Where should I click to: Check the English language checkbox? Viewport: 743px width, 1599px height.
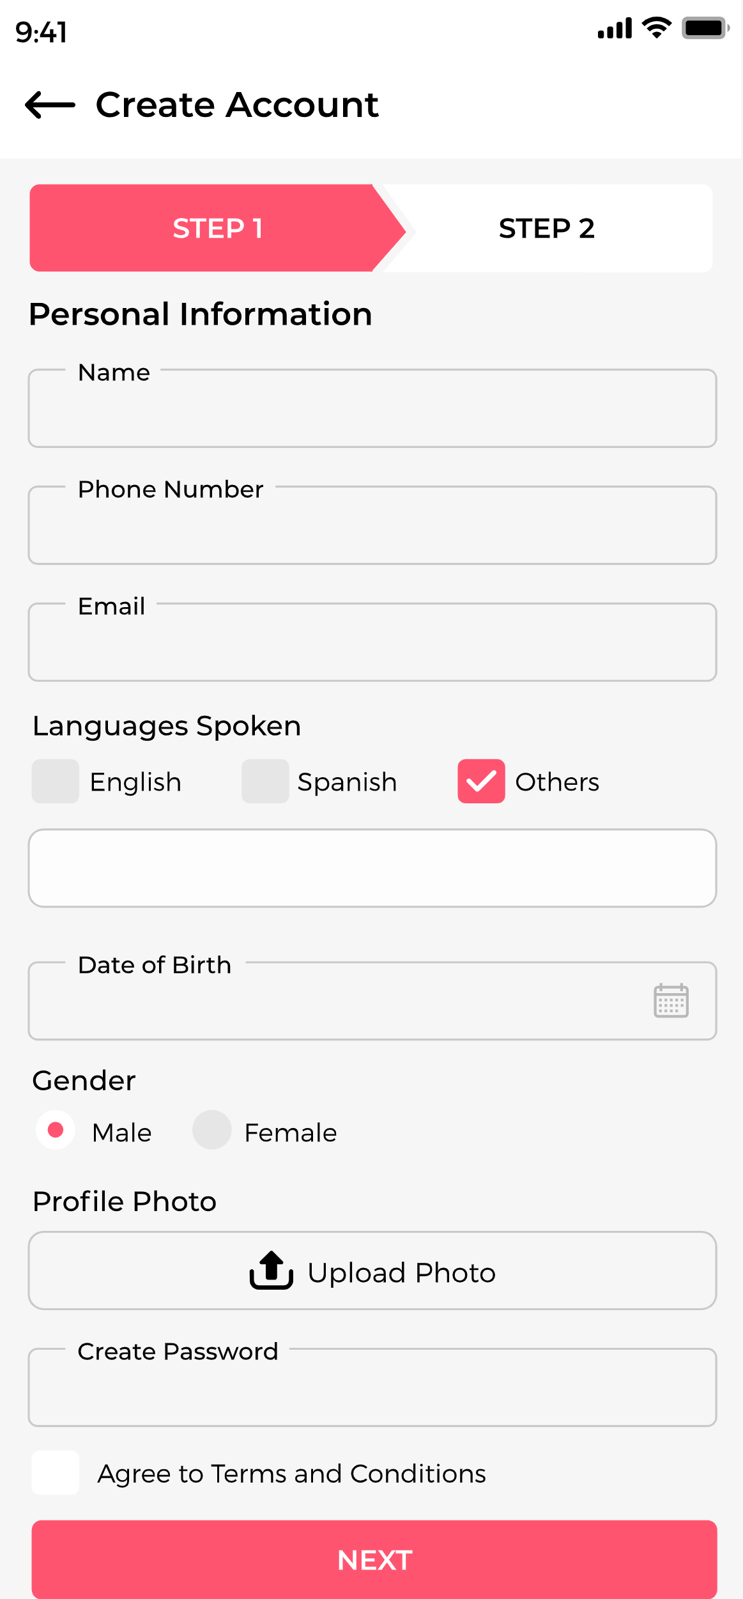(56, 781)
